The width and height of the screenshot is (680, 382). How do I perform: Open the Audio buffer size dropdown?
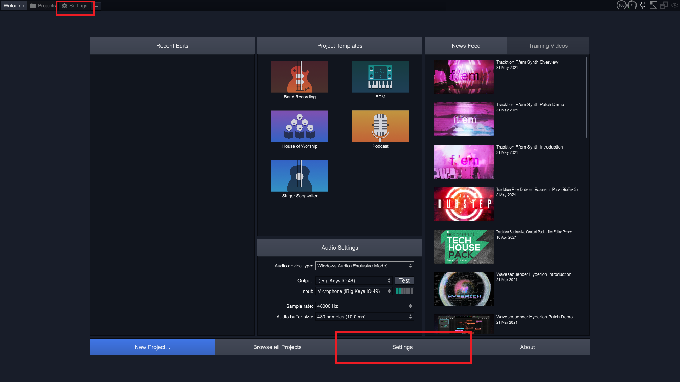(x=364, y=317)
